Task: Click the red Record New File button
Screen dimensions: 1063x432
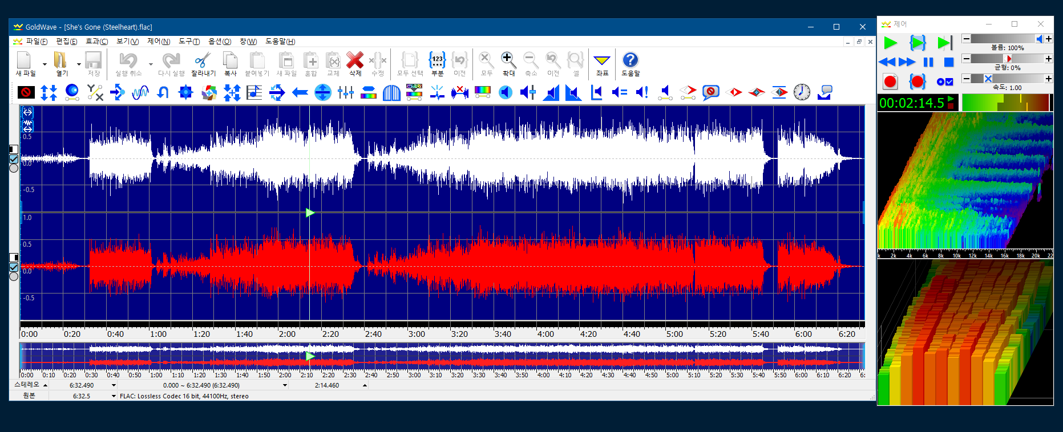Action: [890, 81]
